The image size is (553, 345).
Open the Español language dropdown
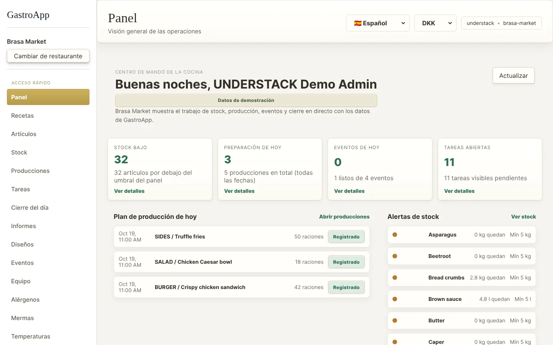coord(377,23)
